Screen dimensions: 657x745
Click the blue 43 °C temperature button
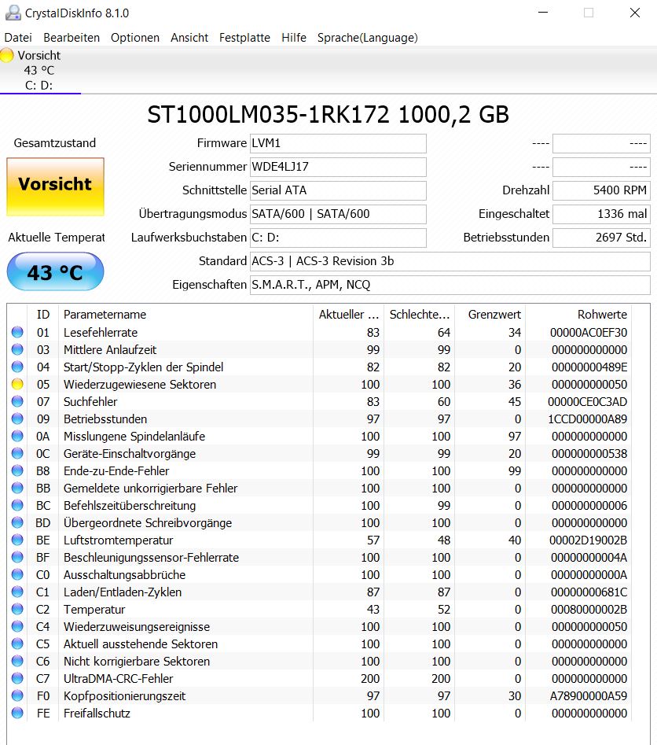56,271
